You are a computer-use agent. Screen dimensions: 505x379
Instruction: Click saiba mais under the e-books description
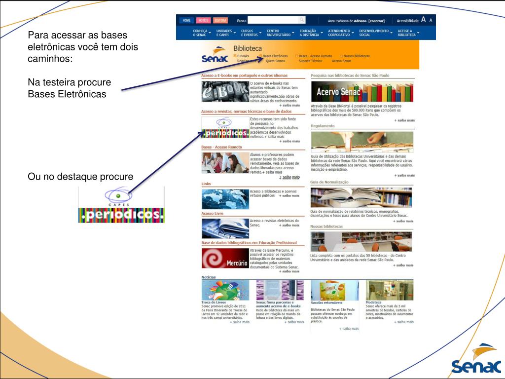(289, 106)
